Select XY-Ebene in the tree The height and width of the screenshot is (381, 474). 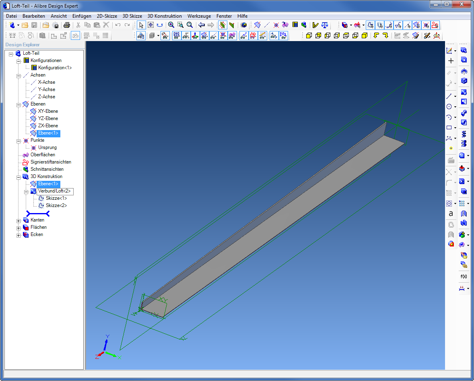(x=48, y=111)
